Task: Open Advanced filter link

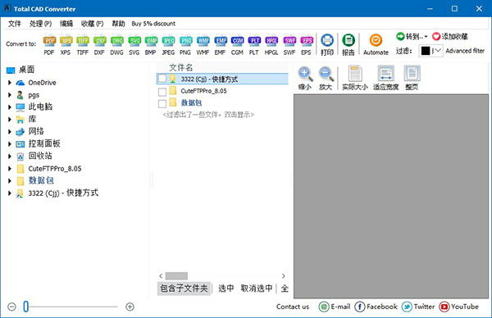Action: pos(465,51)
